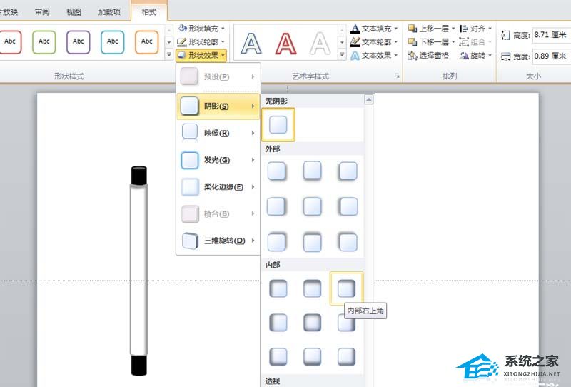Select the first inner shadow in 内部 bottom row
Viewport: 571px width, 387px height.
[278, 356]
